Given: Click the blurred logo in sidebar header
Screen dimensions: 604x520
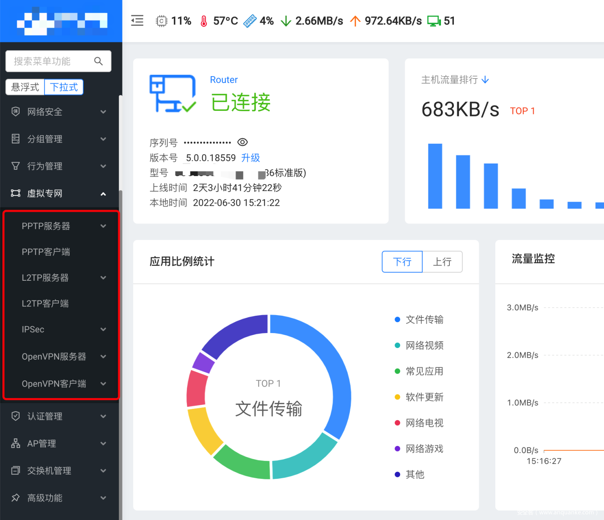Looking at the screenshot, I should click(62, 21).
